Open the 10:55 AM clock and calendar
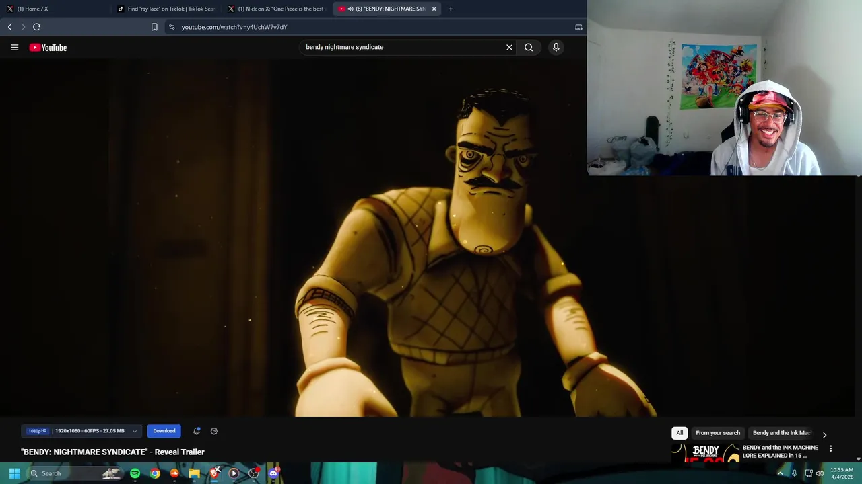The height and width of the screenshot is (484, 862). [842, 473]
